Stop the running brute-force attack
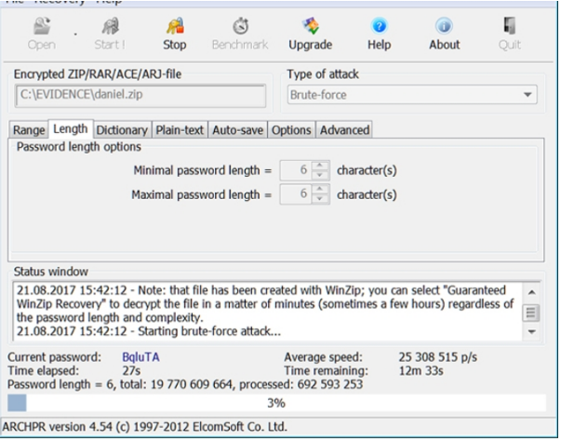The width and height of the screenshot is (561, 441). (x=175, y=34)
